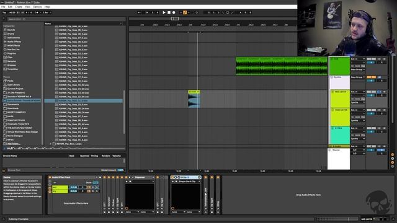Open the User Library place

(x=14, y=85)
